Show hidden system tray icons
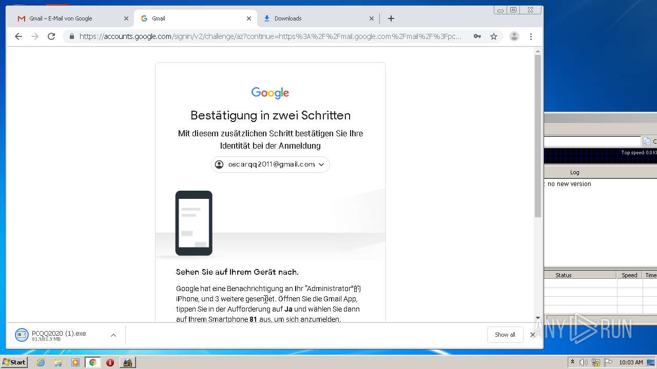Screen dimensions: 657x369 tap(572, 362)
